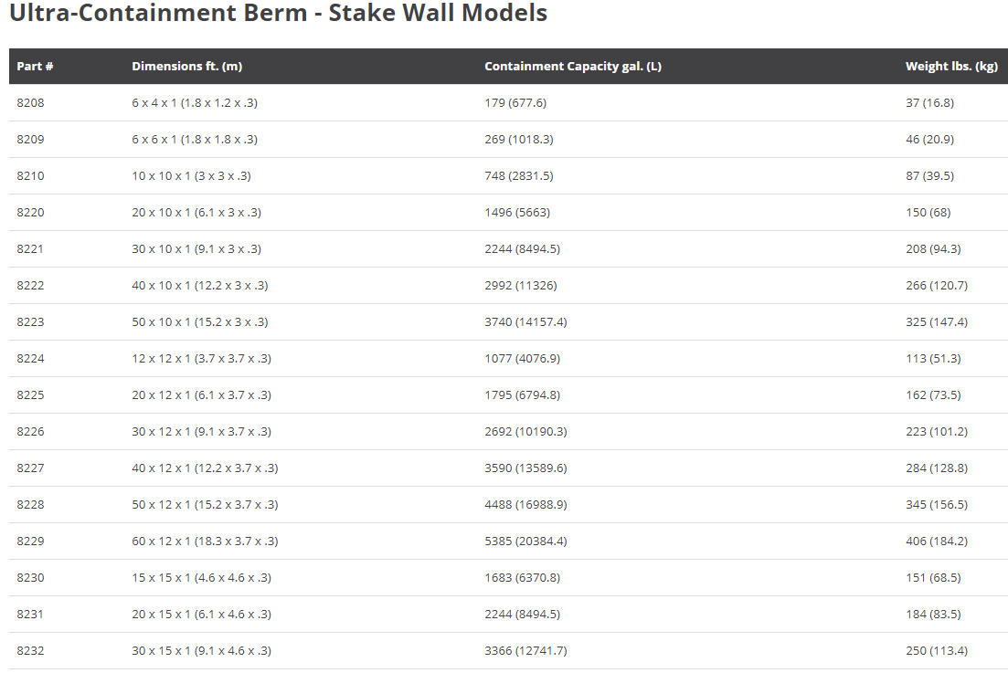1008x673 pixels.
Task: Click capacity value 4488 (16988.9)
Action: tap(525, 505)
